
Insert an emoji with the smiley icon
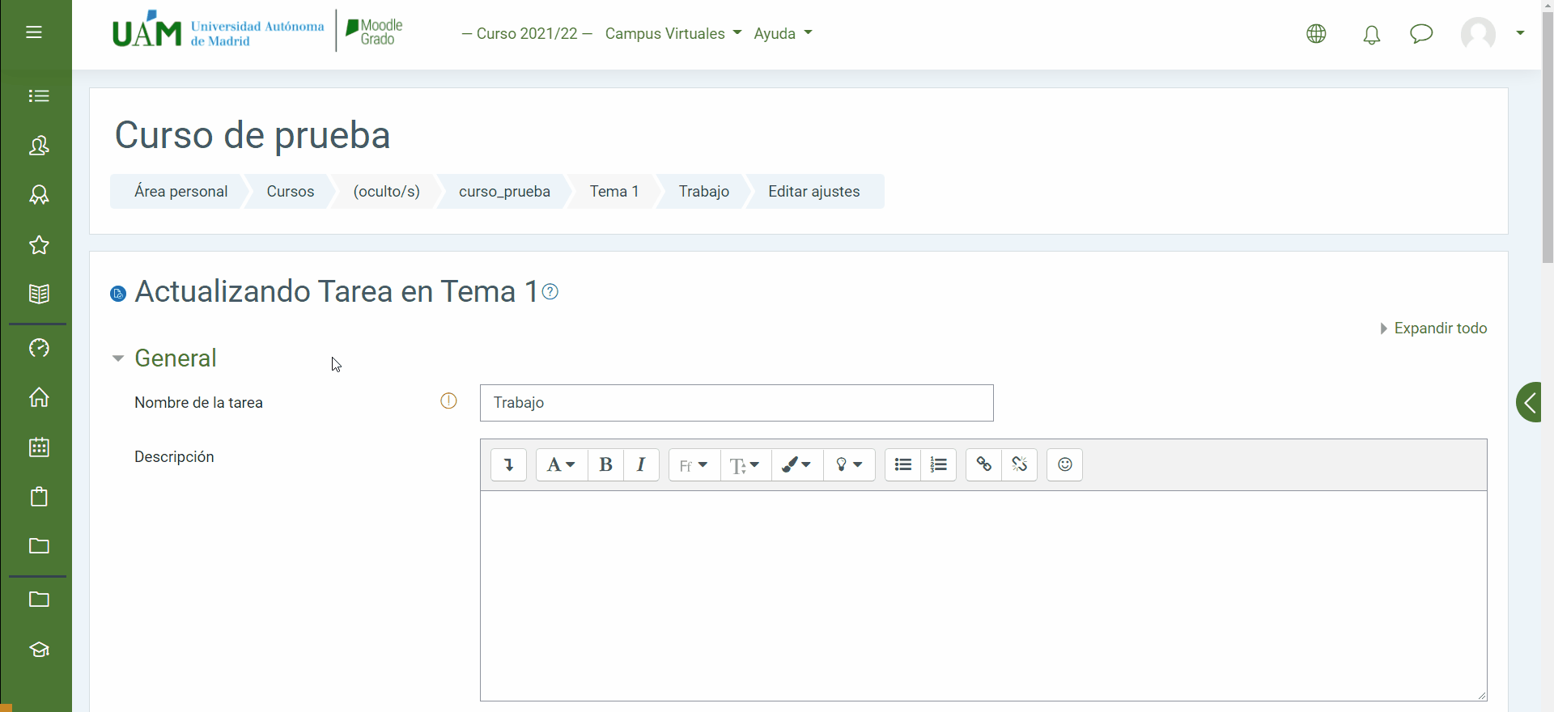(x=1064, y=465)
